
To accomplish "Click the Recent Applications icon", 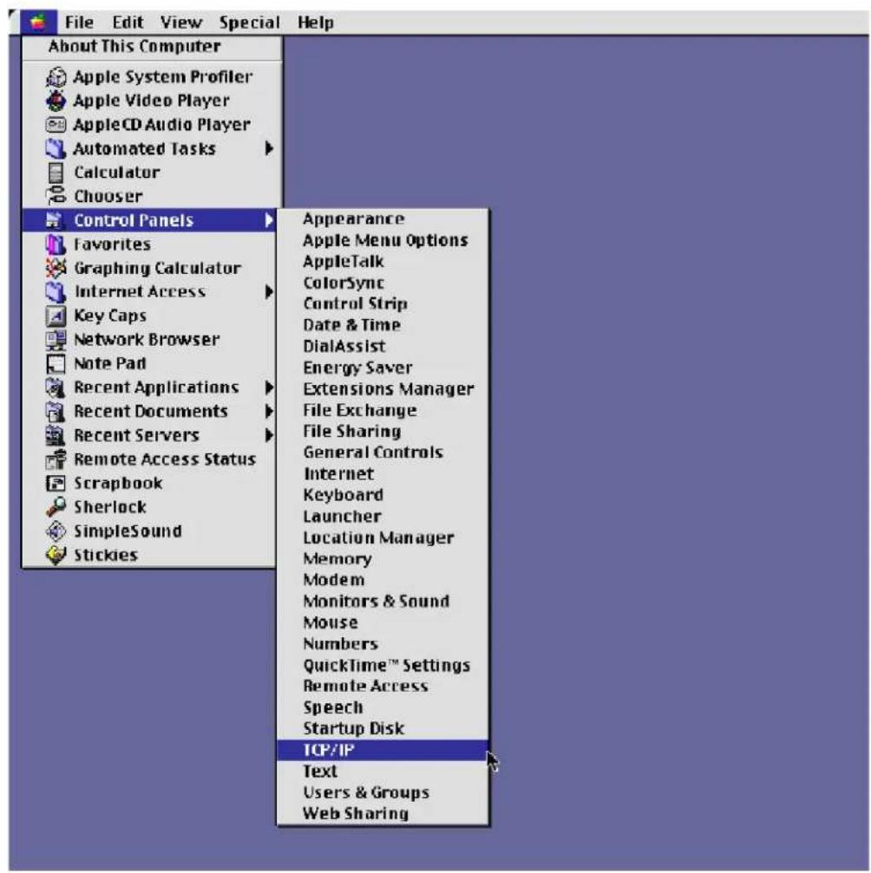I will (x=56, y=388).
